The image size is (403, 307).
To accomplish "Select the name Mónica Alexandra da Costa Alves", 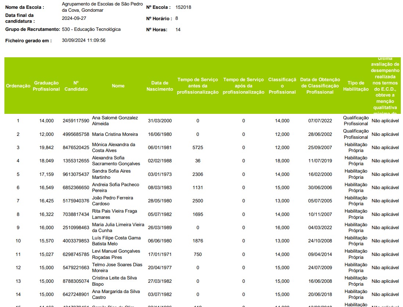I will 114,148.
